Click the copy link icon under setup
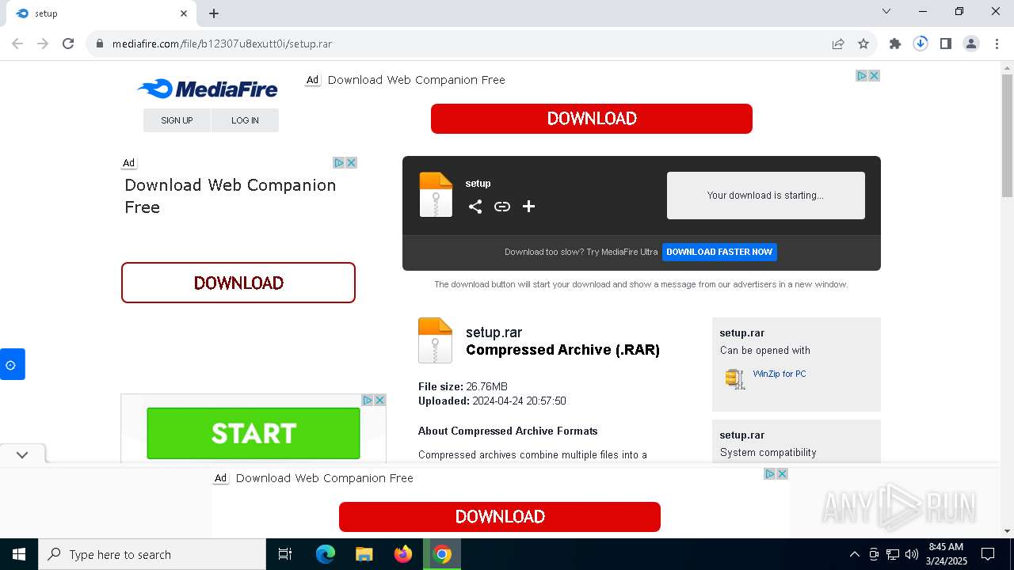Screen dimensions: 1014x570 [502, 207]
